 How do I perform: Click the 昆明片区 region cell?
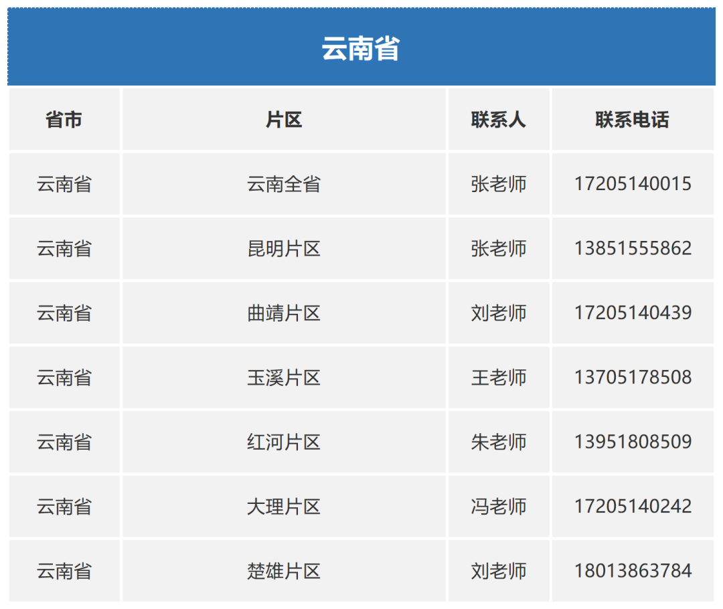tap(284, 248)
